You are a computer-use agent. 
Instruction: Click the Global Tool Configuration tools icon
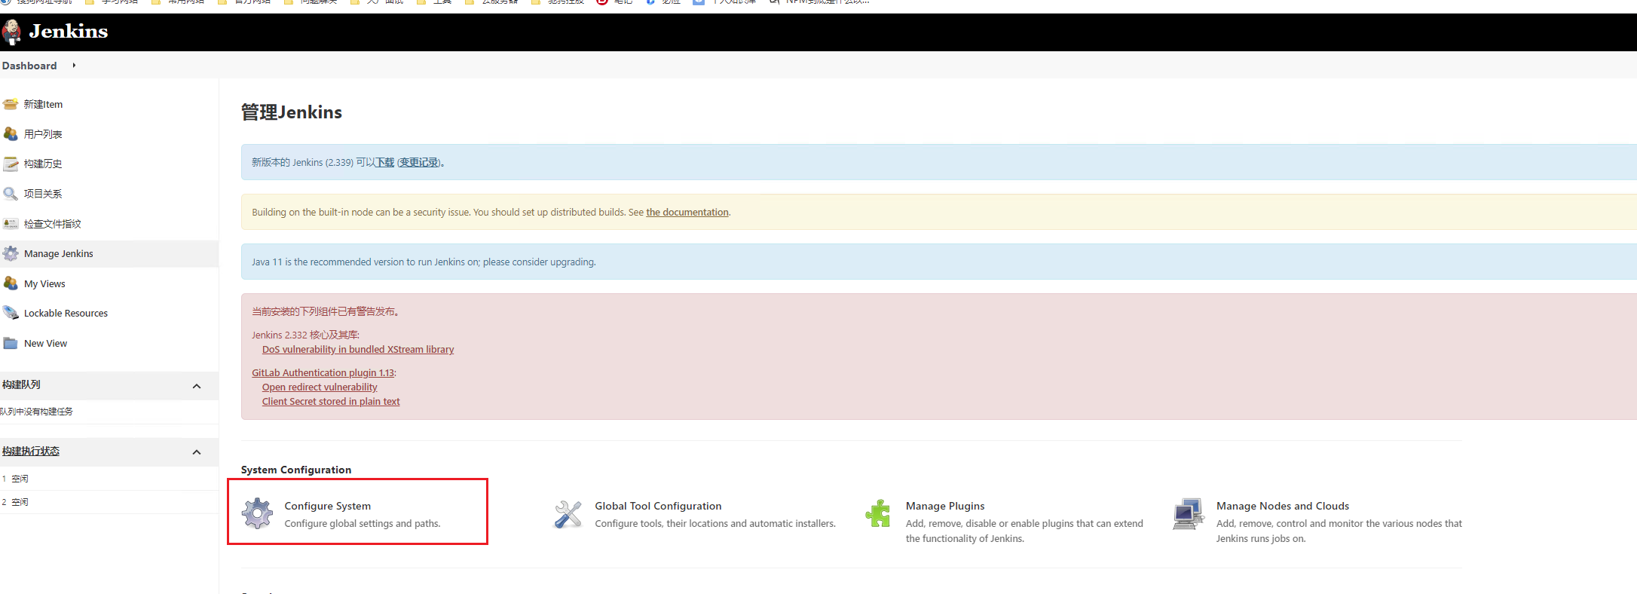(568, 514)
